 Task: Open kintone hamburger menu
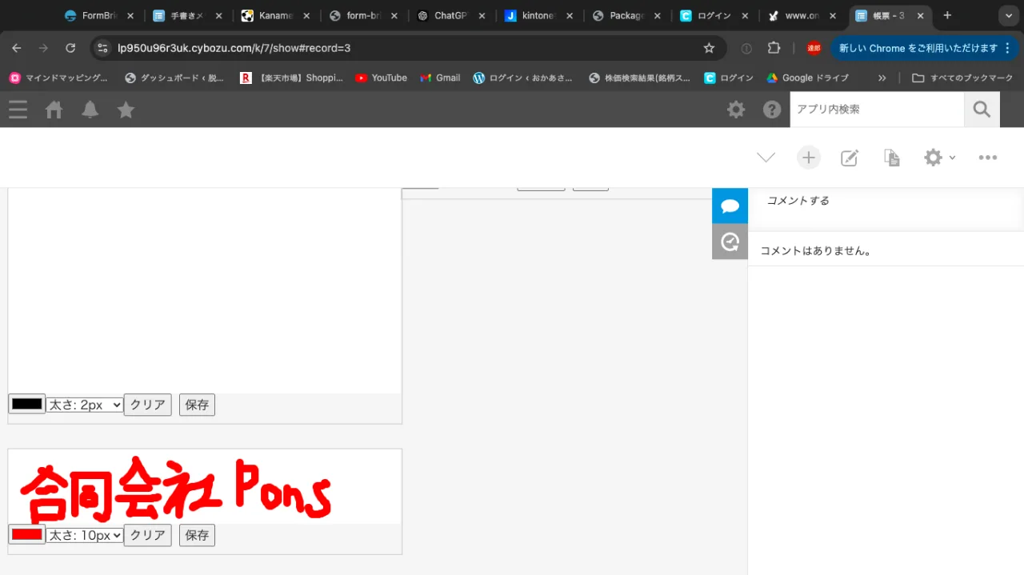(x=18, y=110)
